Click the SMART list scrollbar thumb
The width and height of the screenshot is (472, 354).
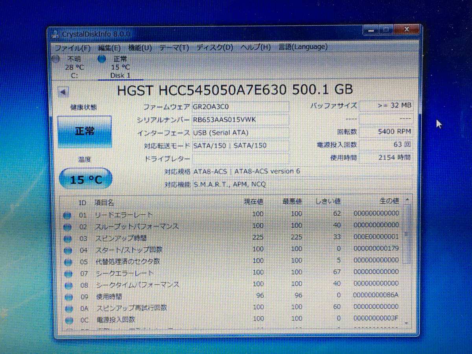pyautogui.click(x=407, y=234)
